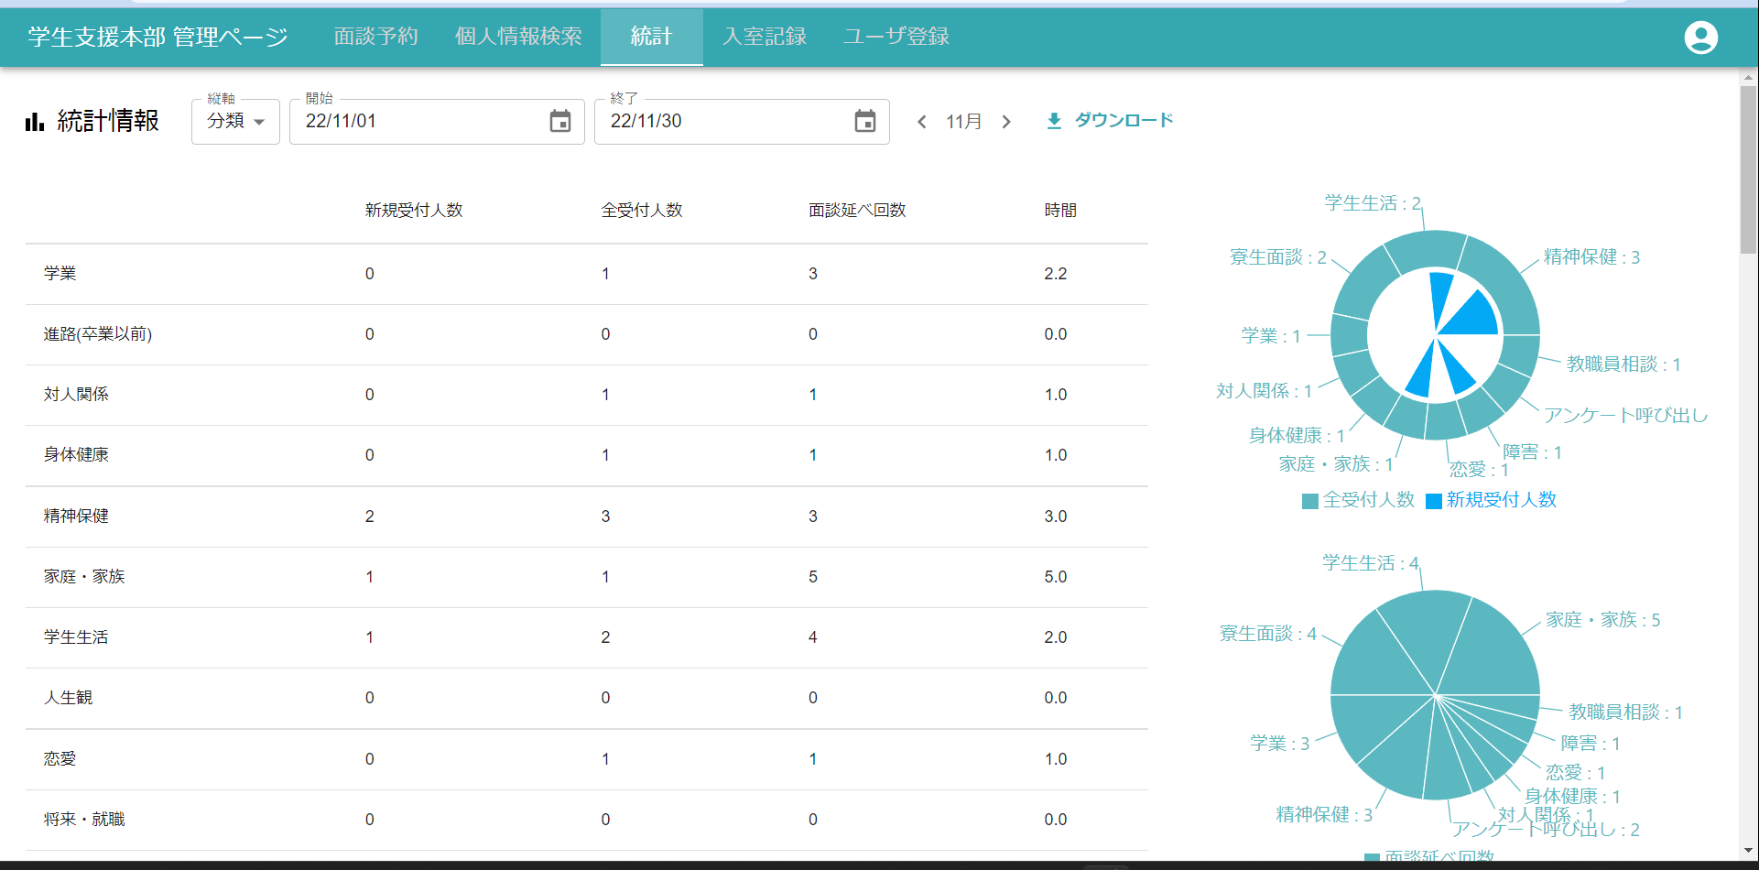
Task: Select the 身体健康 row label
Action: (76, 455)
